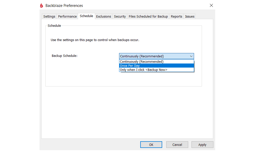Open the Issues tab
Image resolution: width=255 pixels, height=153 pixels.
(190, 16)
